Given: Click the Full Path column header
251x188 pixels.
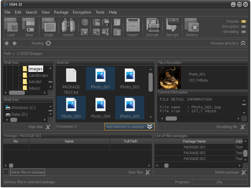Looking at the screenshot, I should point(131,141).
